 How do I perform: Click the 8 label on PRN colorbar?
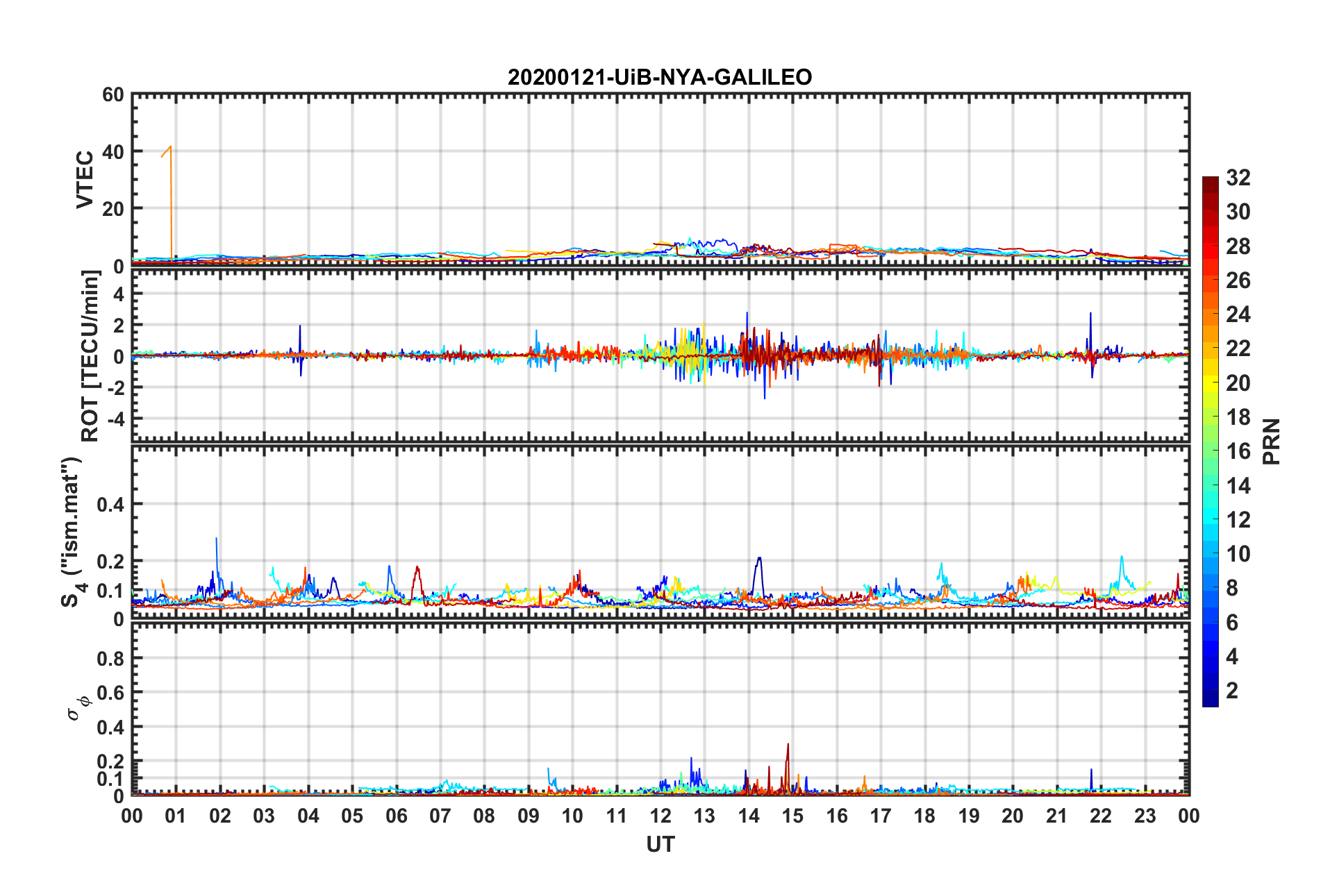[1231, 588]
